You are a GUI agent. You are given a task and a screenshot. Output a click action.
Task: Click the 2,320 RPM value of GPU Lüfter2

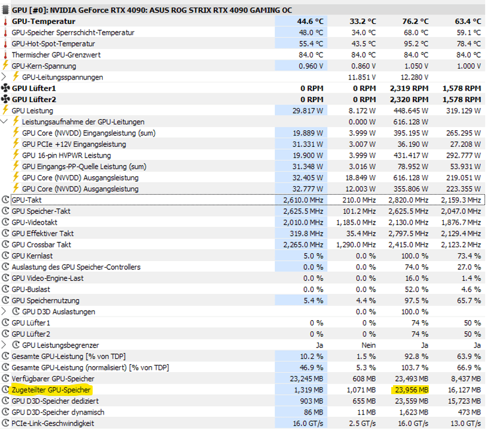click(409, 100)
